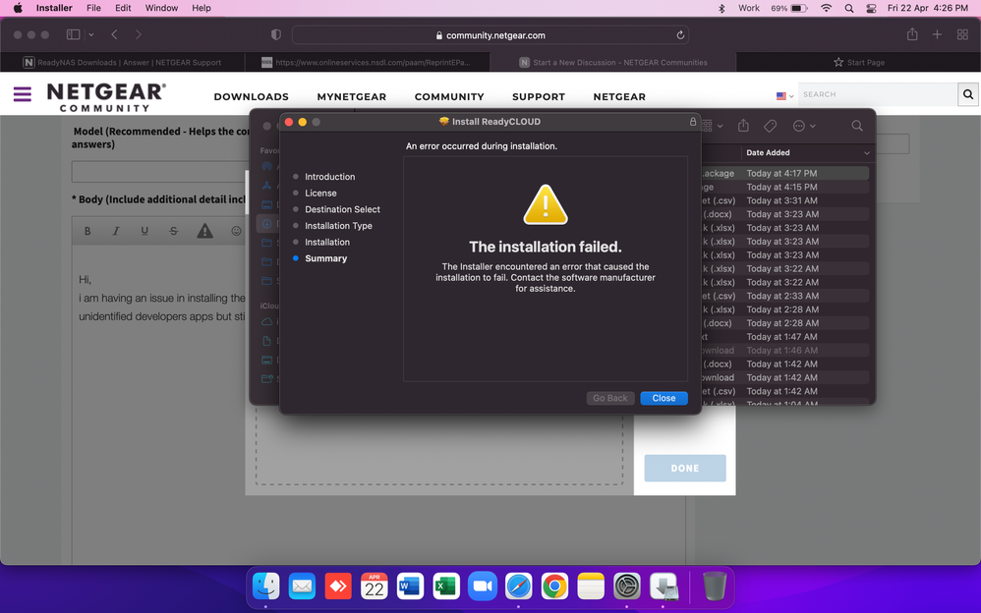Expand the country flag language dropdown
This screenshot has width=981, height=613.
click(x=784, y=95)
